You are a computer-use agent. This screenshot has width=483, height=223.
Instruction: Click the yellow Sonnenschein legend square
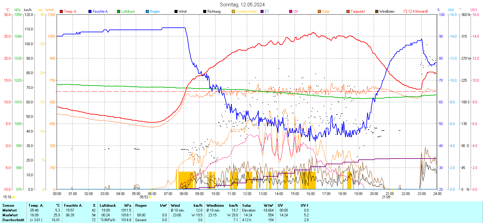click(x=233, y=11)
